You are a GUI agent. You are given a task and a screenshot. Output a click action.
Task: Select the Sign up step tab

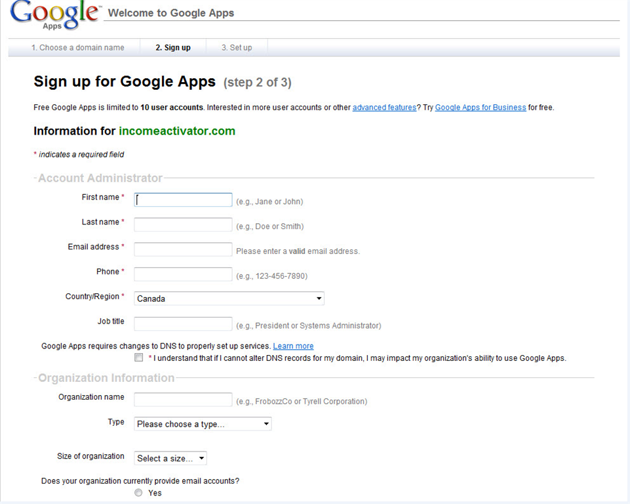click(173, 47)
